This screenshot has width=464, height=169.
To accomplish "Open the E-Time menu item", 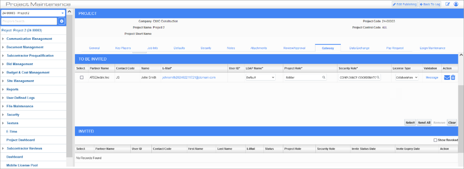I will [x=12, y=131].
